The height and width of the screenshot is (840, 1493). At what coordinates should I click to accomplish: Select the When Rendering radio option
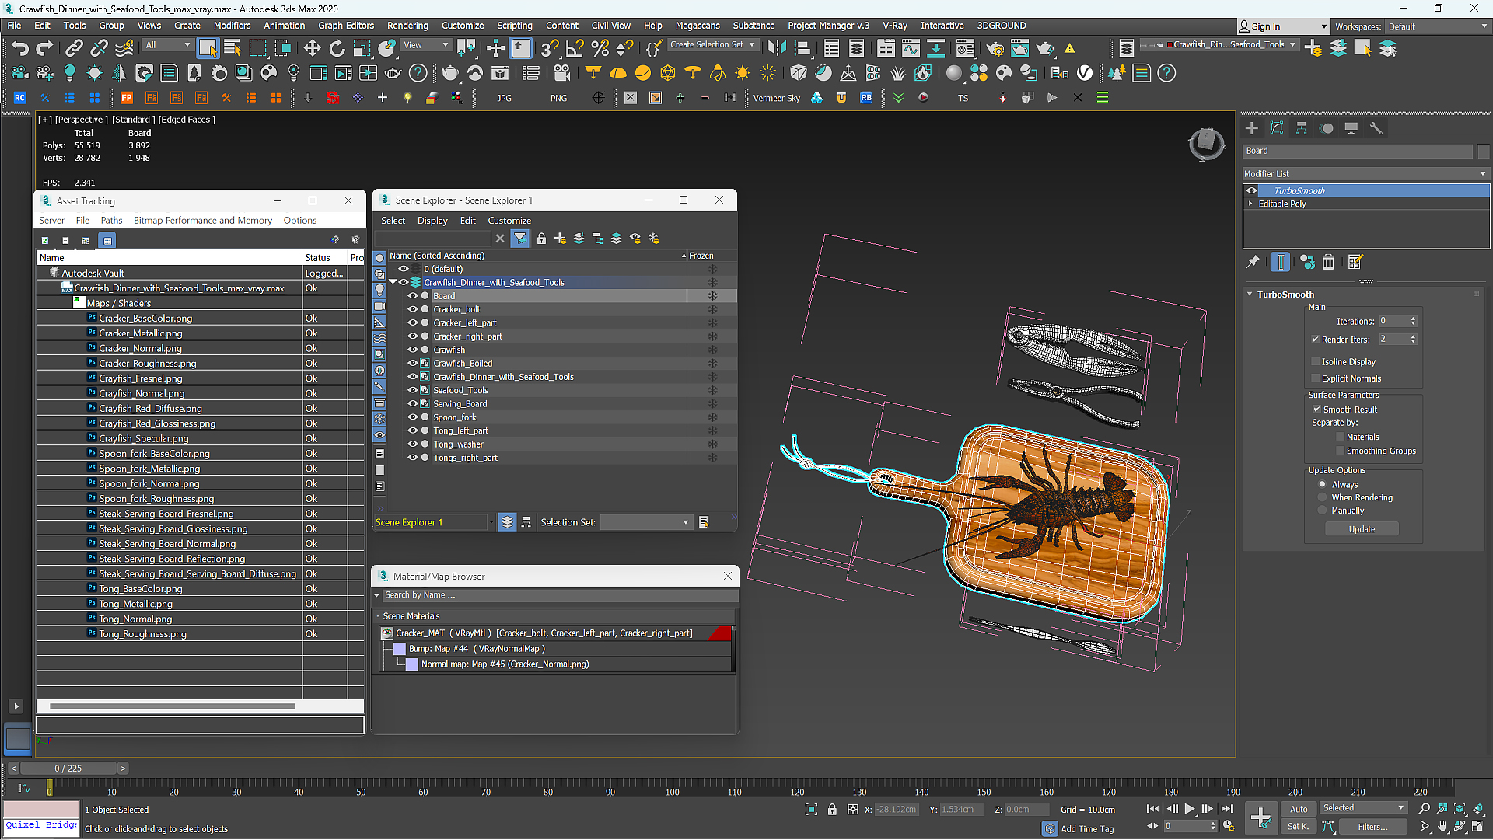click(x=1322, y=498)
